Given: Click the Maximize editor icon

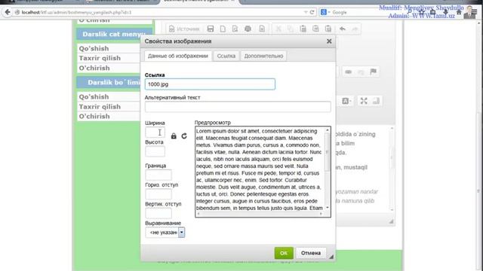Looking at the screenshot, I should coord(364,101).
